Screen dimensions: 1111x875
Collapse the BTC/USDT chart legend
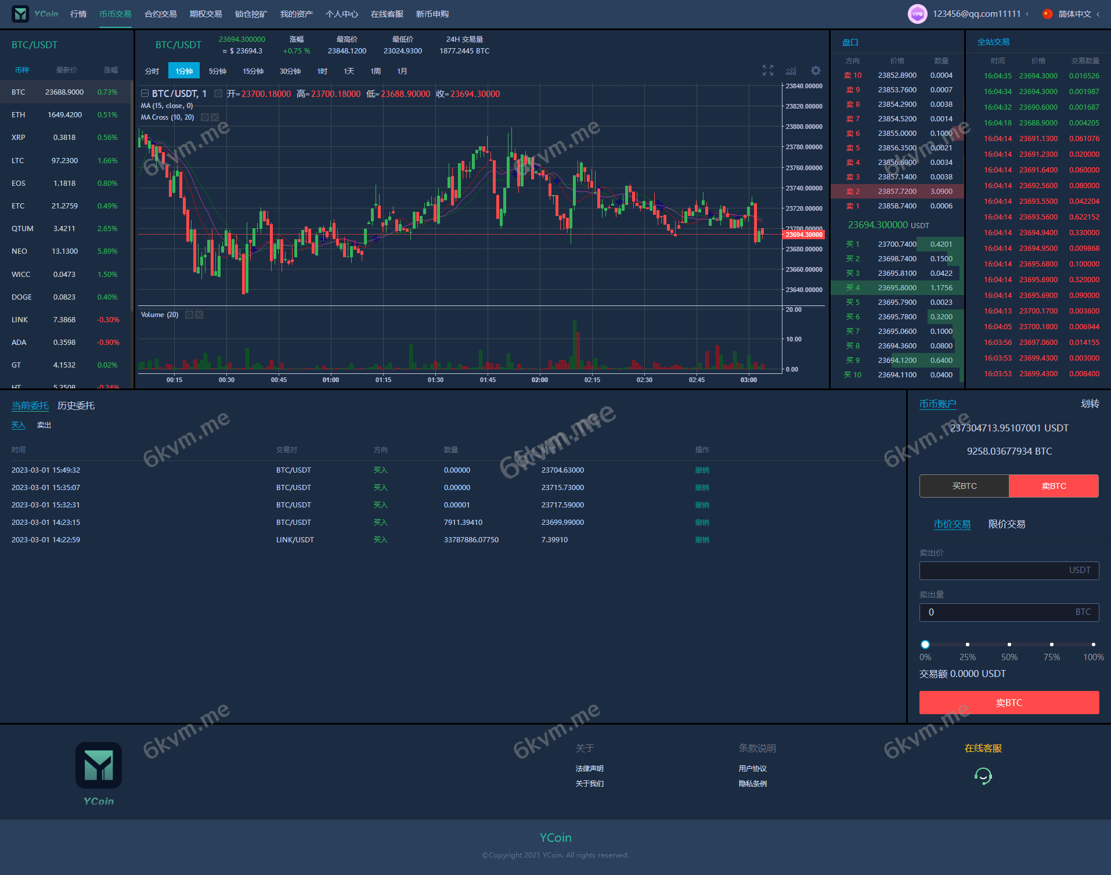tap(145, 93)
